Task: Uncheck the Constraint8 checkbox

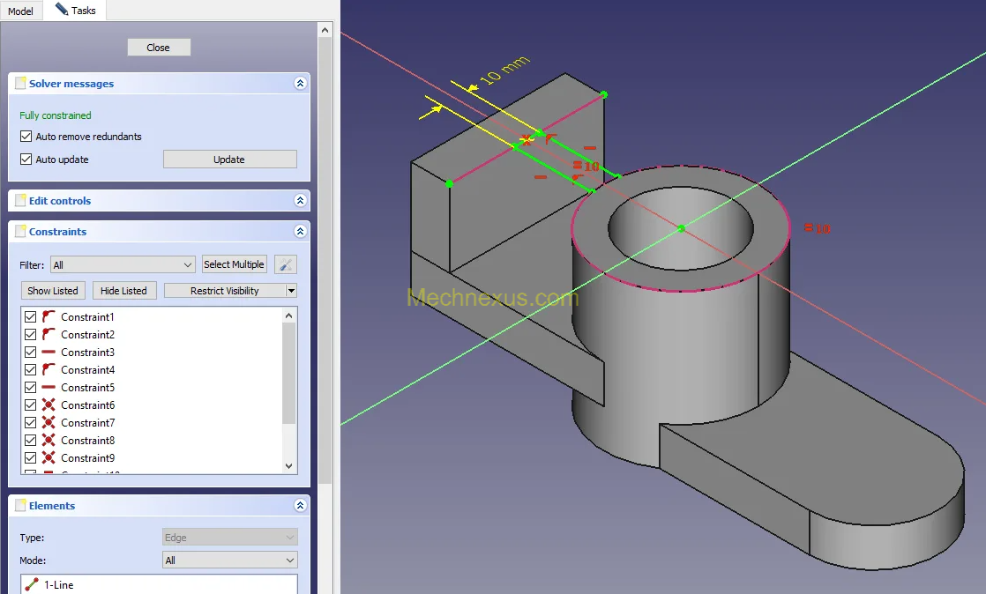Action: (x=30, y=440)
